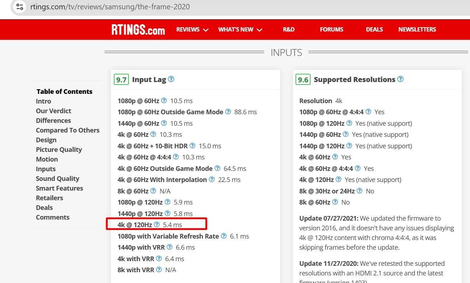Click the browser address bar URL
470x283 pixels.
tap(110, 7)
